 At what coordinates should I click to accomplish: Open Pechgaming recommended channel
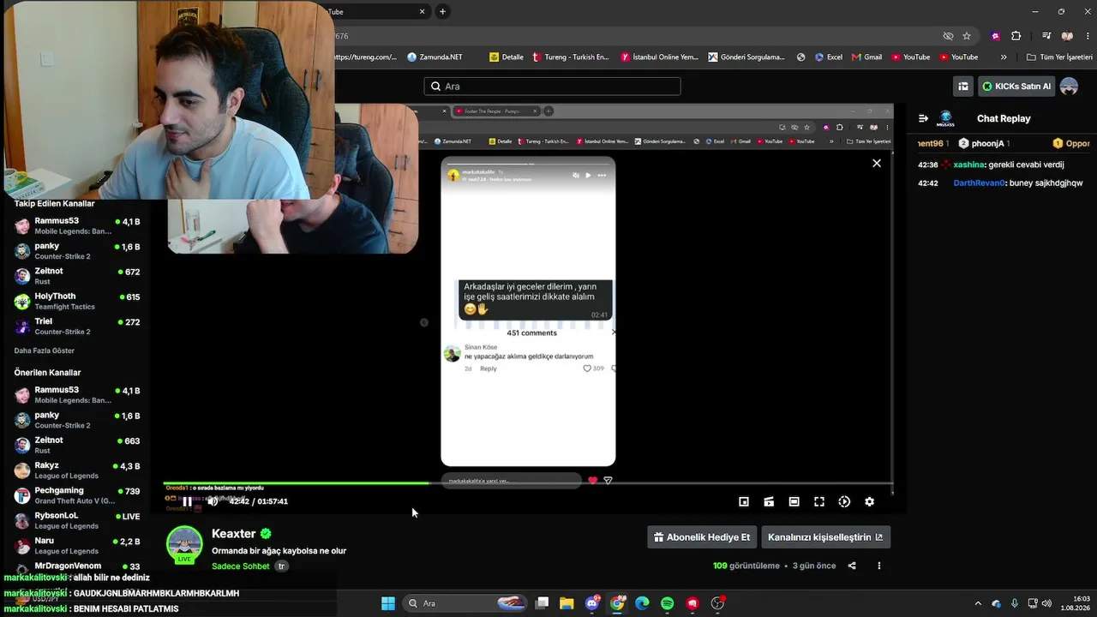[77, 495]
